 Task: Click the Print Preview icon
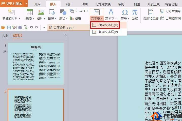25,27
